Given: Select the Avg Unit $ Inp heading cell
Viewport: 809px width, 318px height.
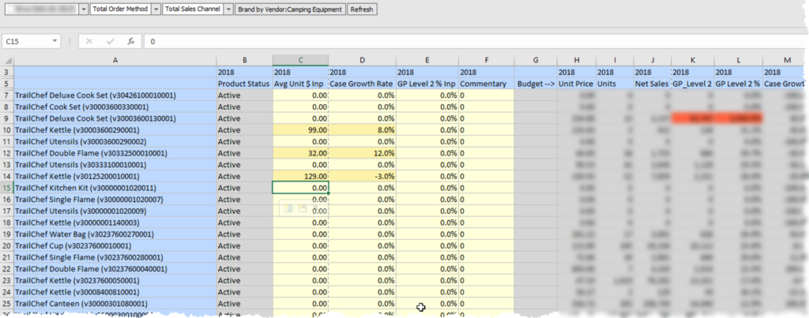Looking at the screenshot, I should [300, 84].
